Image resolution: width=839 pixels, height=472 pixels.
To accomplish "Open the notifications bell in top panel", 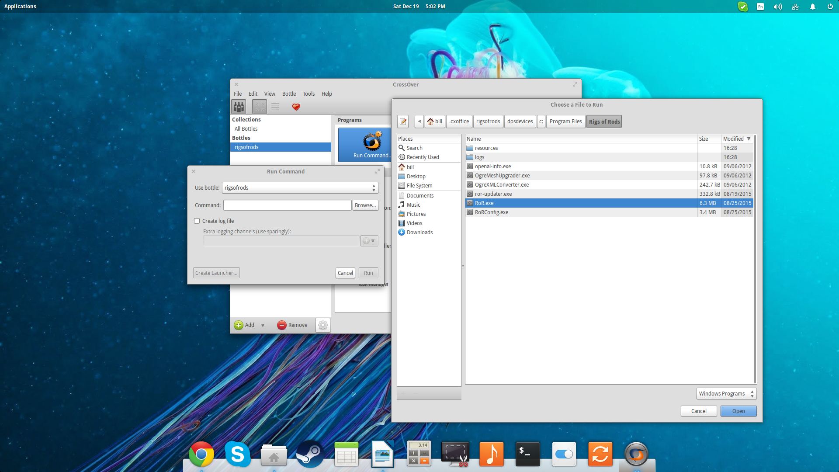I will click(812, 7).
